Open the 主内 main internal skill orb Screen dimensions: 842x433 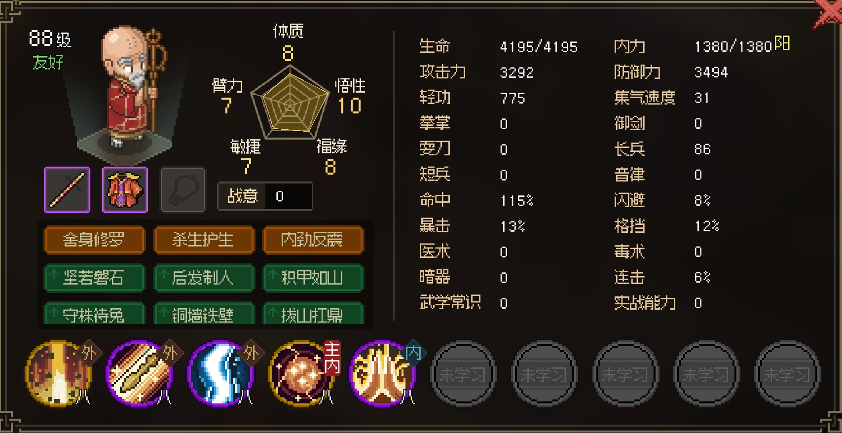(302, 373)
